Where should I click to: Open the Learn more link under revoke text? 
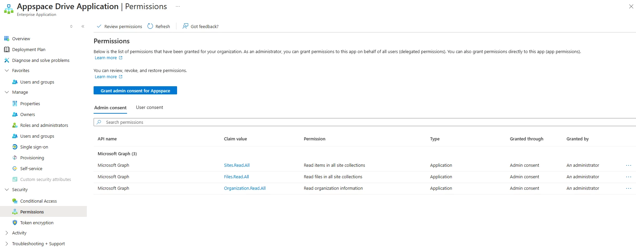coord(108,77)
